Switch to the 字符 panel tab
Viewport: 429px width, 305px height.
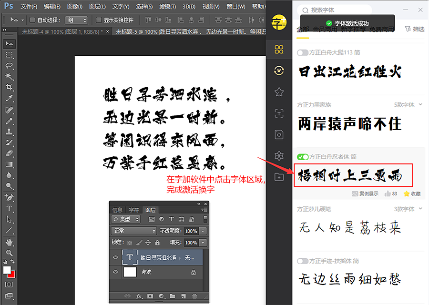click(x=133, y=210)
